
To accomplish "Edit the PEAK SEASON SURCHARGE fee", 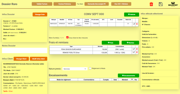I will (x=133, y=49).
